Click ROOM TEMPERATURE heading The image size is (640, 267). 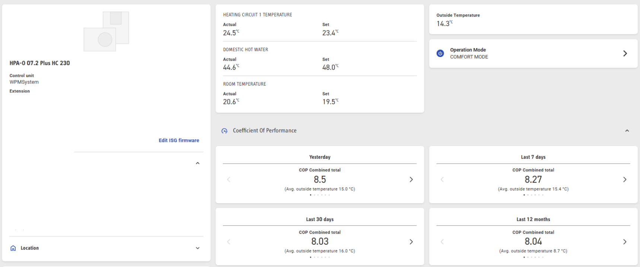245,84
